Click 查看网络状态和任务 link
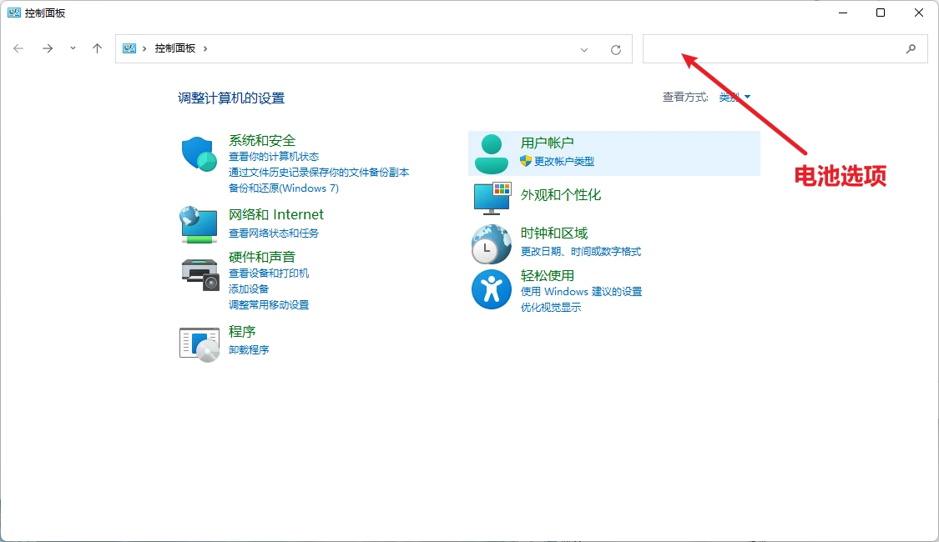Screen dimensions: 939x542 [274, 233]
